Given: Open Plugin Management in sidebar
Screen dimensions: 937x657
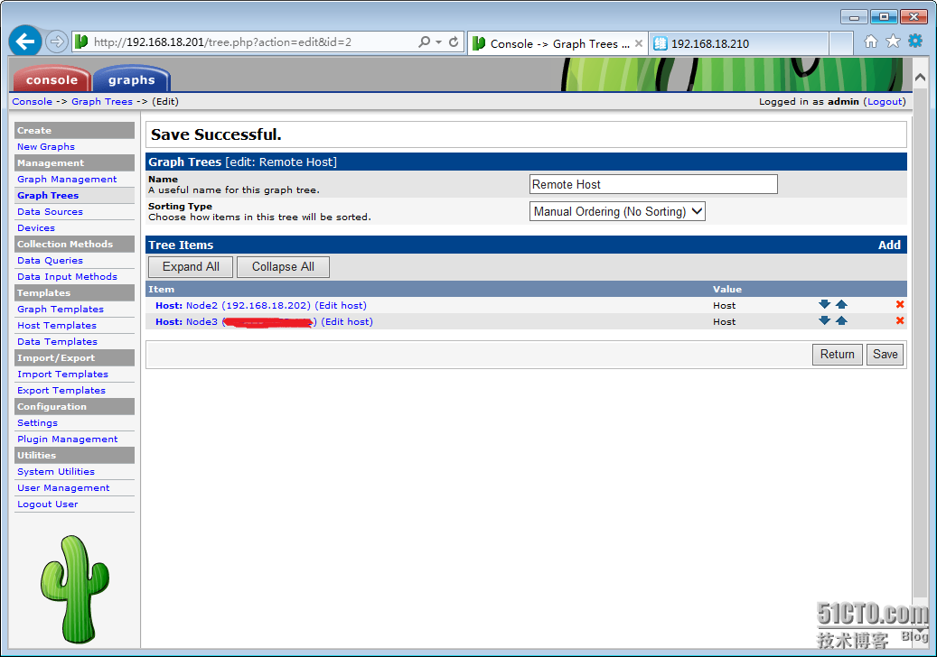Looking at the screenshot, I should tap(68, 440).
